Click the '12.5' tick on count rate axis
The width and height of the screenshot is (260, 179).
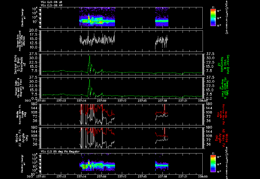(34, 43)
